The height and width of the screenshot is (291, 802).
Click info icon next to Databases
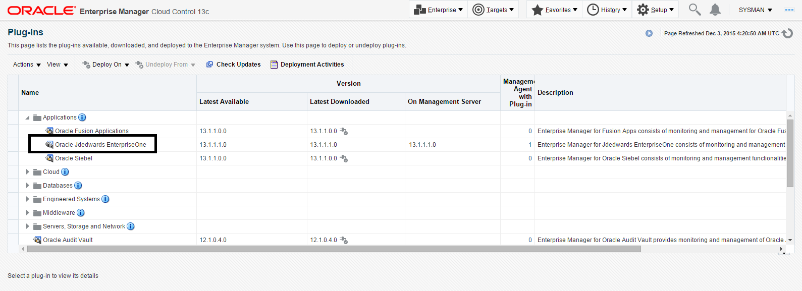[78, 186]
